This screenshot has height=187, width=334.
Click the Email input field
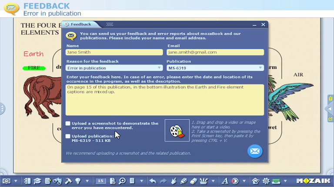pos(215,52)
